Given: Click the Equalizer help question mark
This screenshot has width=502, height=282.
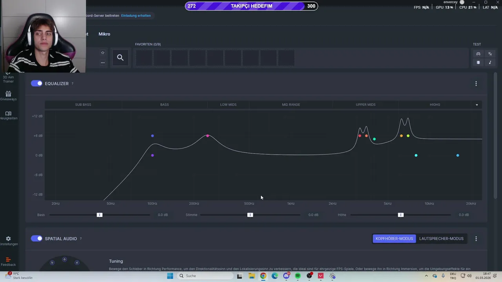Looking at the screenshot, I should click(73, 84).
